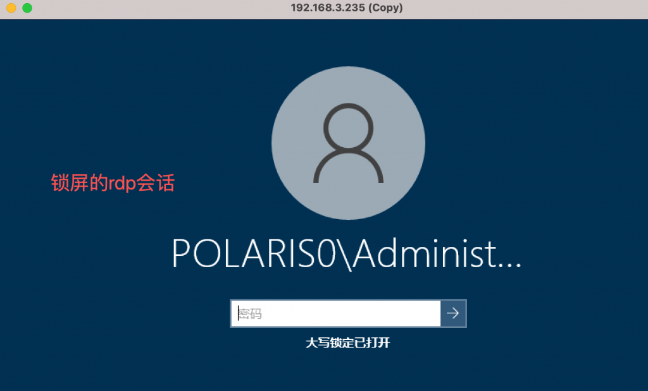Maximize the RDP window with green button
This screenshot has width=648, height=391.
pyautogui.click(x=27, y=8)
